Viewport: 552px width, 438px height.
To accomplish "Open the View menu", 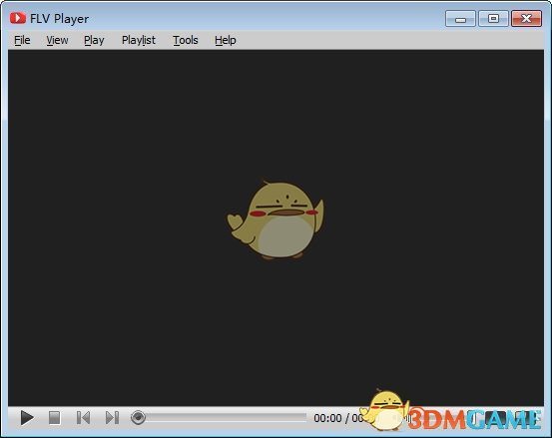I will (57, 41).
